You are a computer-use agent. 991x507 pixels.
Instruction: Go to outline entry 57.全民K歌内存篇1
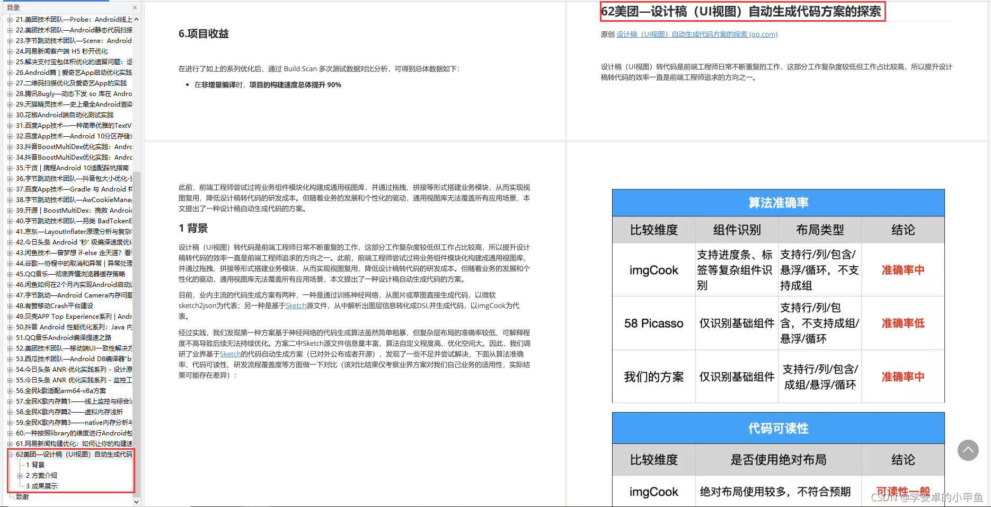(74, 401)
